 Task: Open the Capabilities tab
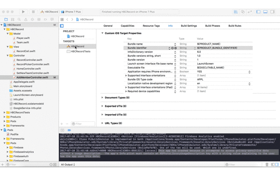point(127,26)
